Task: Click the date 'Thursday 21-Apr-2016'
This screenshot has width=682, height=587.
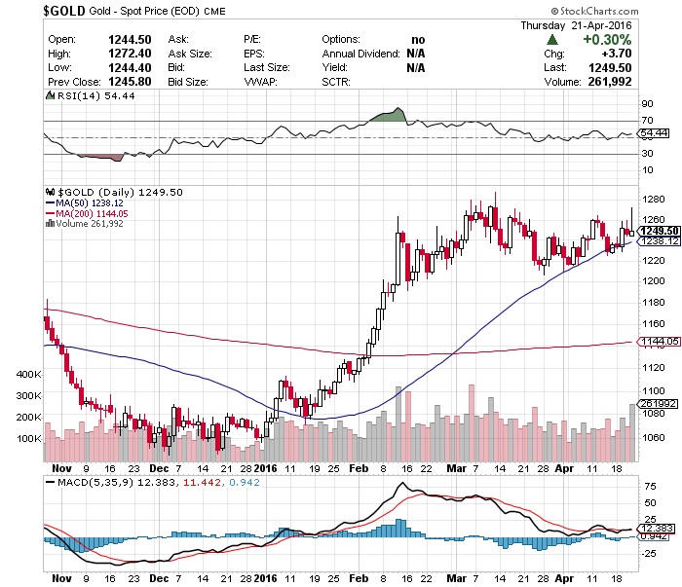Action: click(x=576, y=25)
